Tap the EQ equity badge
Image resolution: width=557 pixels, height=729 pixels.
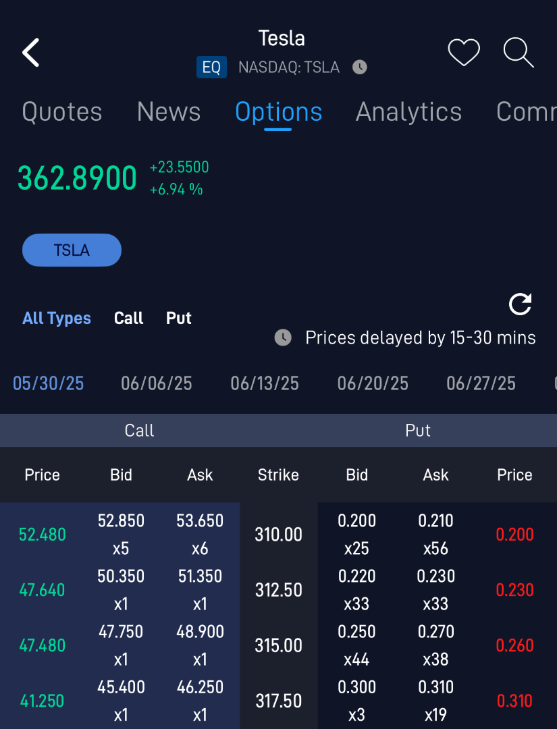coord(211,67)
